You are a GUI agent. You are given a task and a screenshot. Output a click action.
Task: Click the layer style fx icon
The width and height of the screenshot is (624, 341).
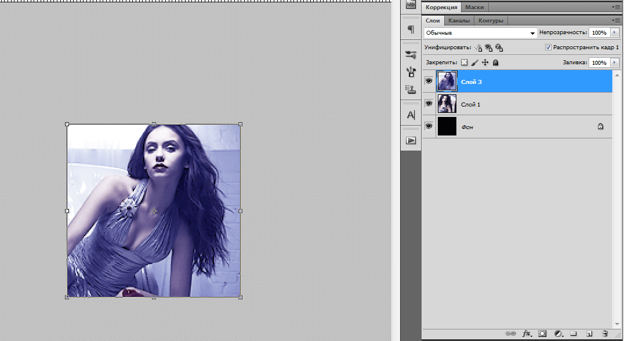click(x=527, y=334)
